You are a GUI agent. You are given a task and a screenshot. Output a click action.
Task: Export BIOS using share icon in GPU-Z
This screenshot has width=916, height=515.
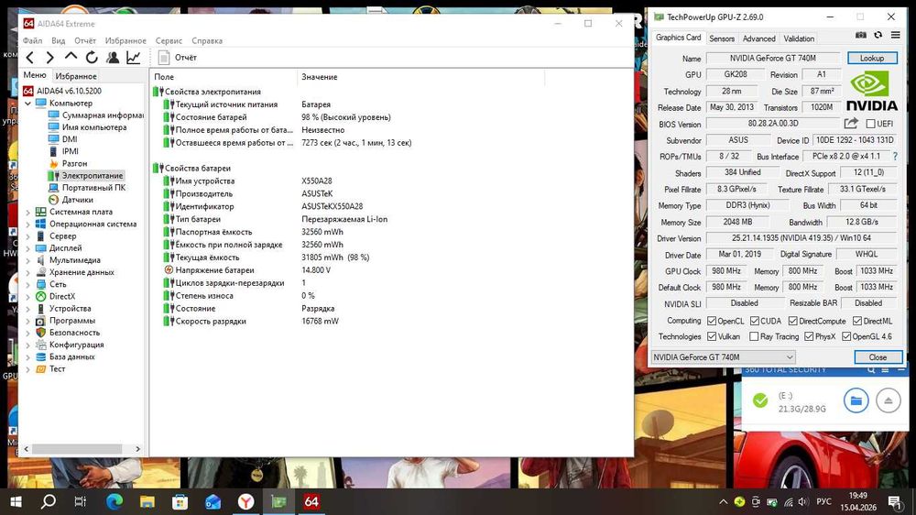coord(851,124)
